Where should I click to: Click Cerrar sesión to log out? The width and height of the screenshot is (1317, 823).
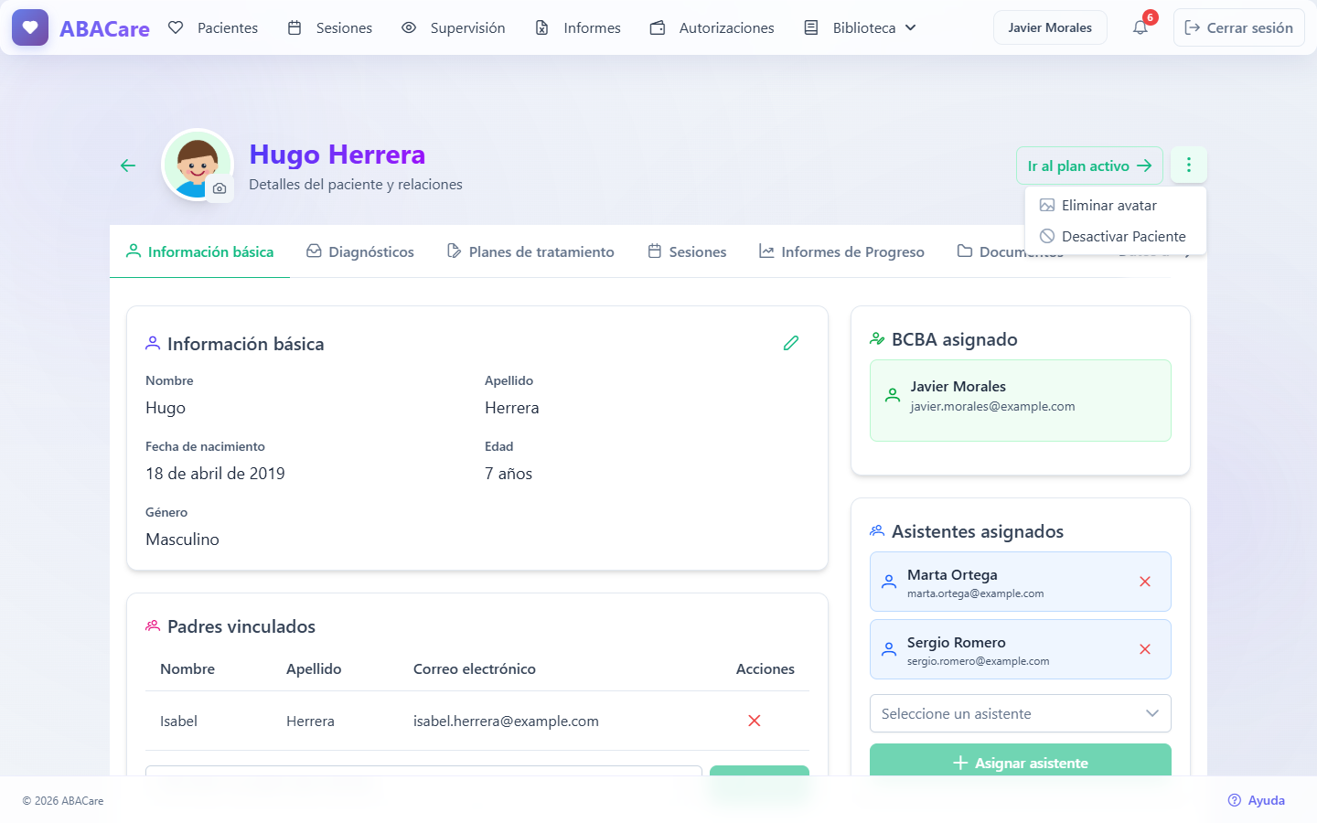[x=1239, y=27]
